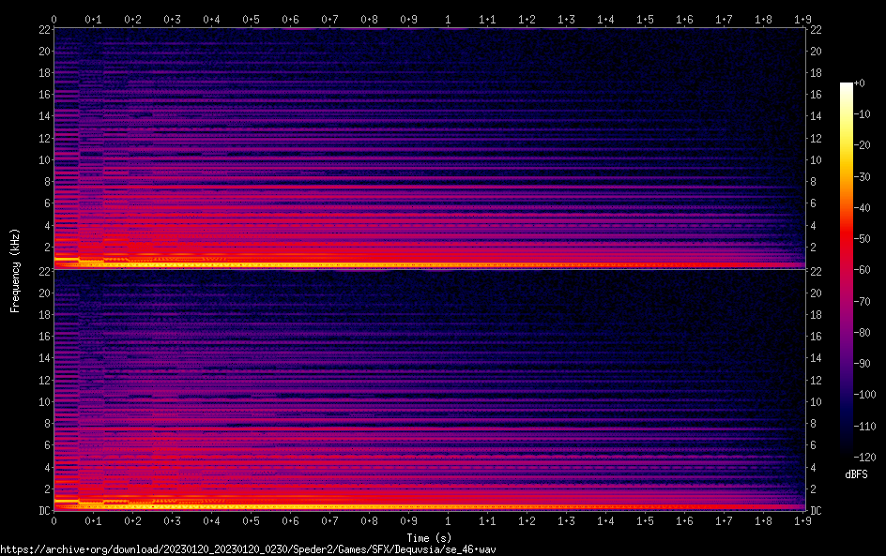Click the 'dBFS' unit label under the colorbar
This screenshot has width=886, height=556.
click(x=856, y=476)
